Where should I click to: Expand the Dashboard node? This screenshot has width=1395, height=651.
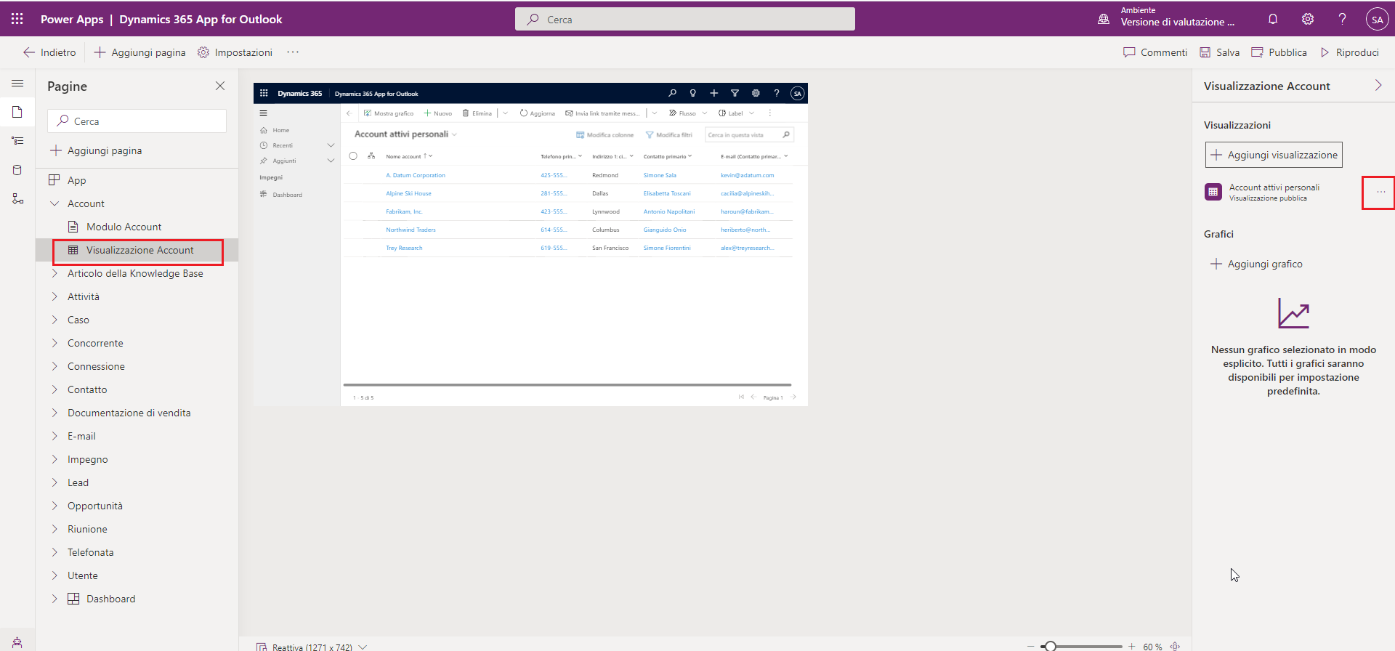[54, 599]
